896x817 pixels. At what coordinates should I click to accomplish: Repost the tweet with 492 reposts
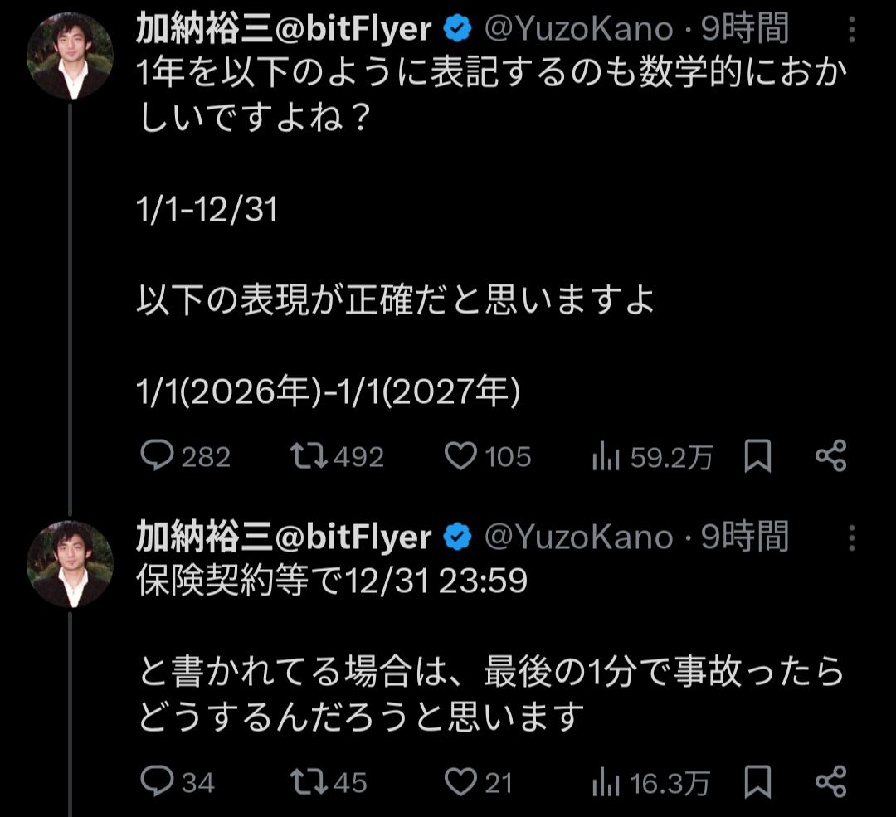pos(308,457)
